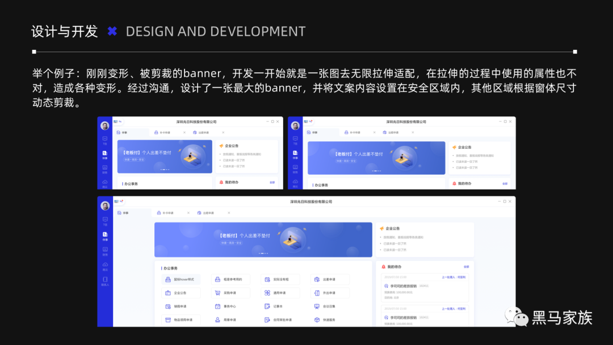Image resolution: width=613 pixels, height=345 pixels.
Task: Select 财务 icon in the bottom window sidebar
Action: pos(105,250)
